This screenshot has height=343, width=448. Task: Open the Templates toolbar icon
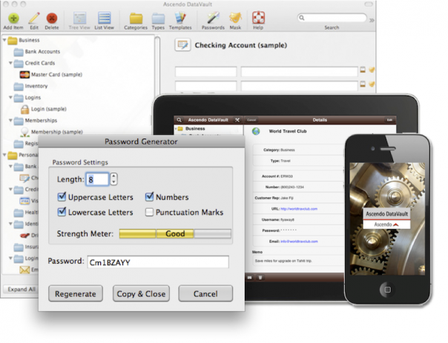pos(180,18)
